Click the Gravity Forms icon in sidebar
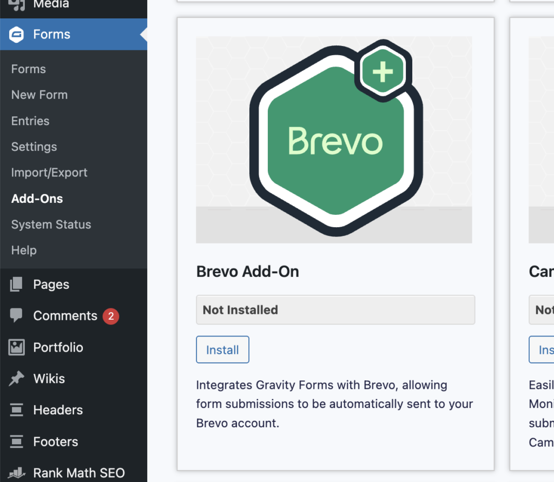Viewport: 554px width, 482px height. click(16, 35)
